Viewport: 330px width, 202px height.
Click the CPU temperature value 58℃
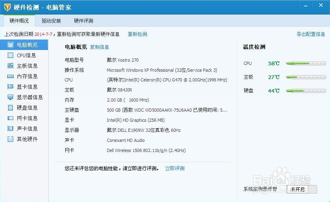point(274,63)
